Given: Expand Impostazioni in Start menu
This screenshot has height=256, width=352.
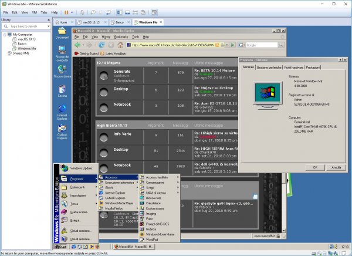Looking at the screenshot, I should 79,196.
